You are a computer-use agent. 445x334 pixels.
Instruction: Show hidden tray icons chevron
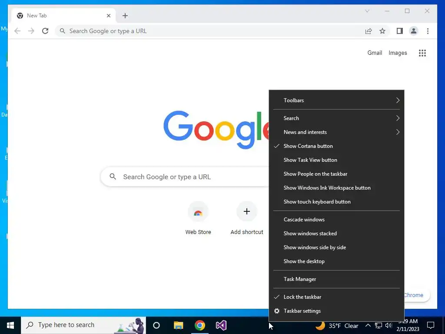pos(368,325)
